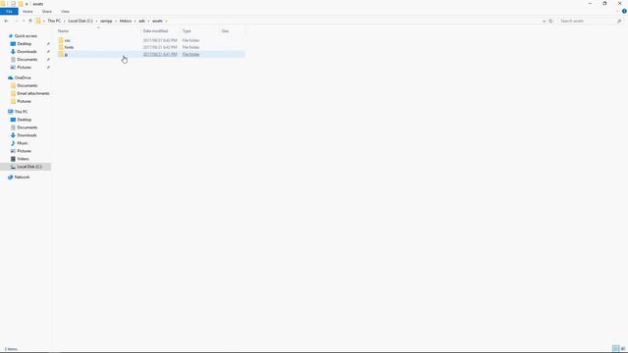The image size is (628, 353).
Task: Open Quick access in navigation pane
Action: click(x=26, y=36)
